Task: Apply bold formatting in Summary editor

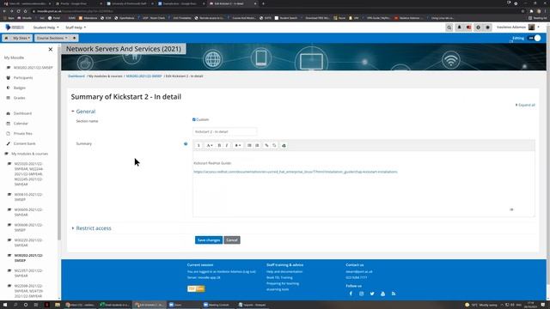Action: tap(219, 145)
